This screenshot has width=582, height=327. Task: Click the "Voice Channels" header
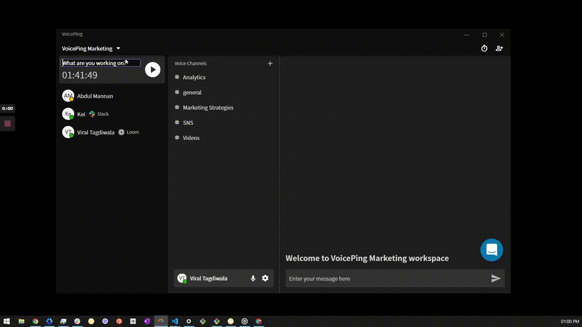pyautogui.click(x=191, y=64)
